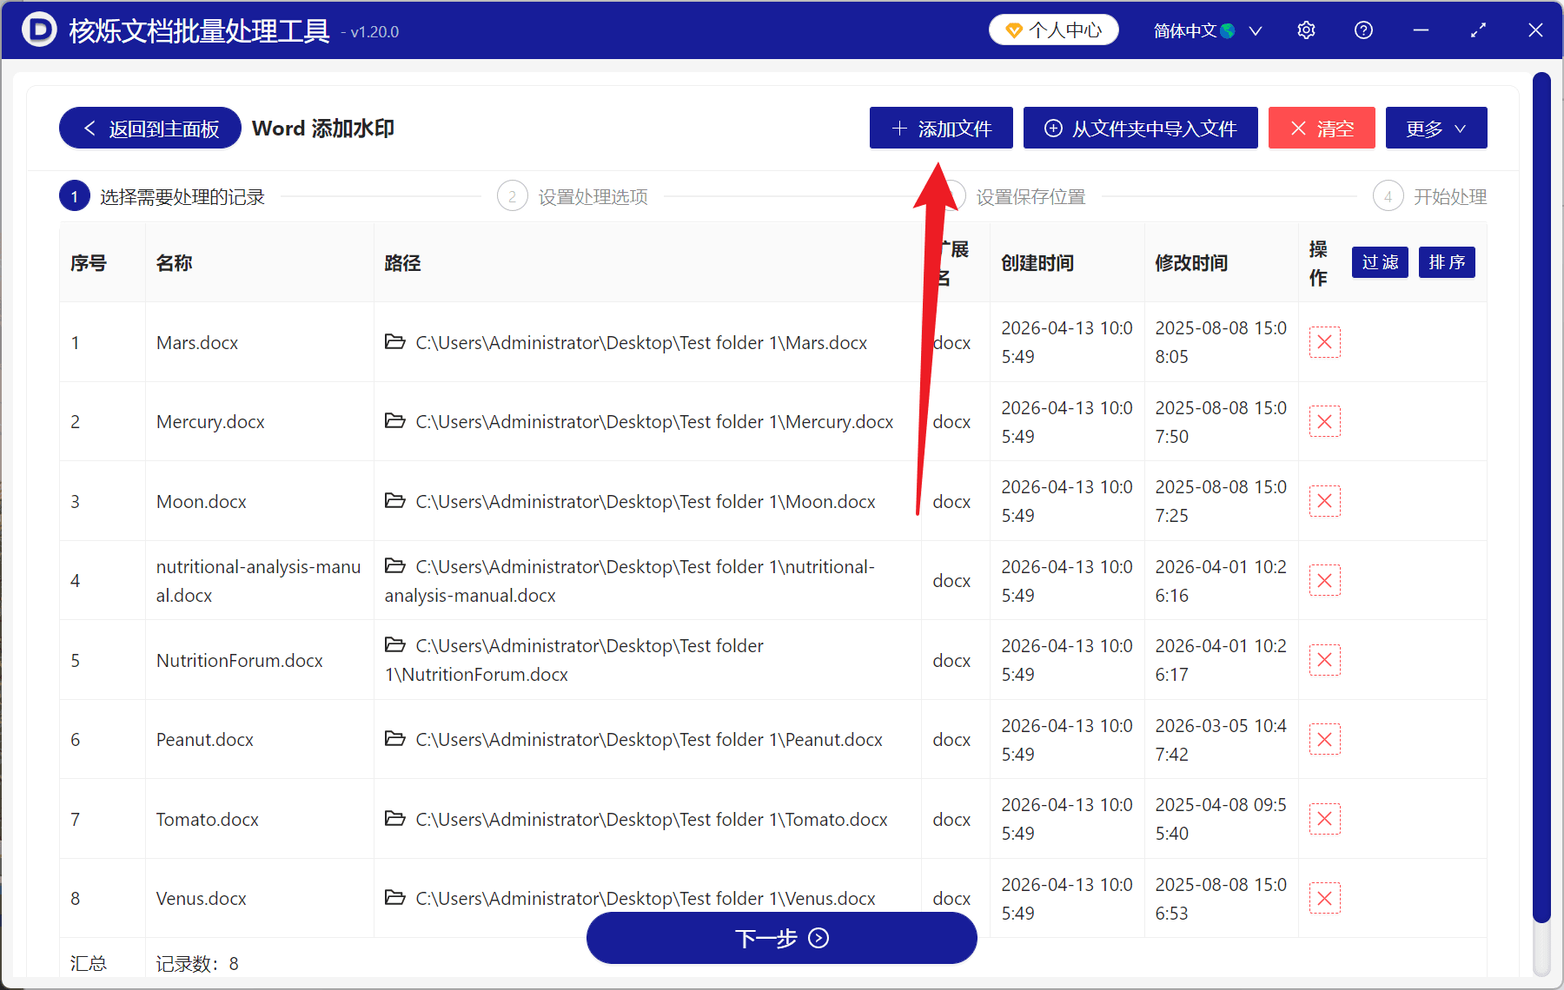Click the 过滤 filter button

pos(1379,262)
